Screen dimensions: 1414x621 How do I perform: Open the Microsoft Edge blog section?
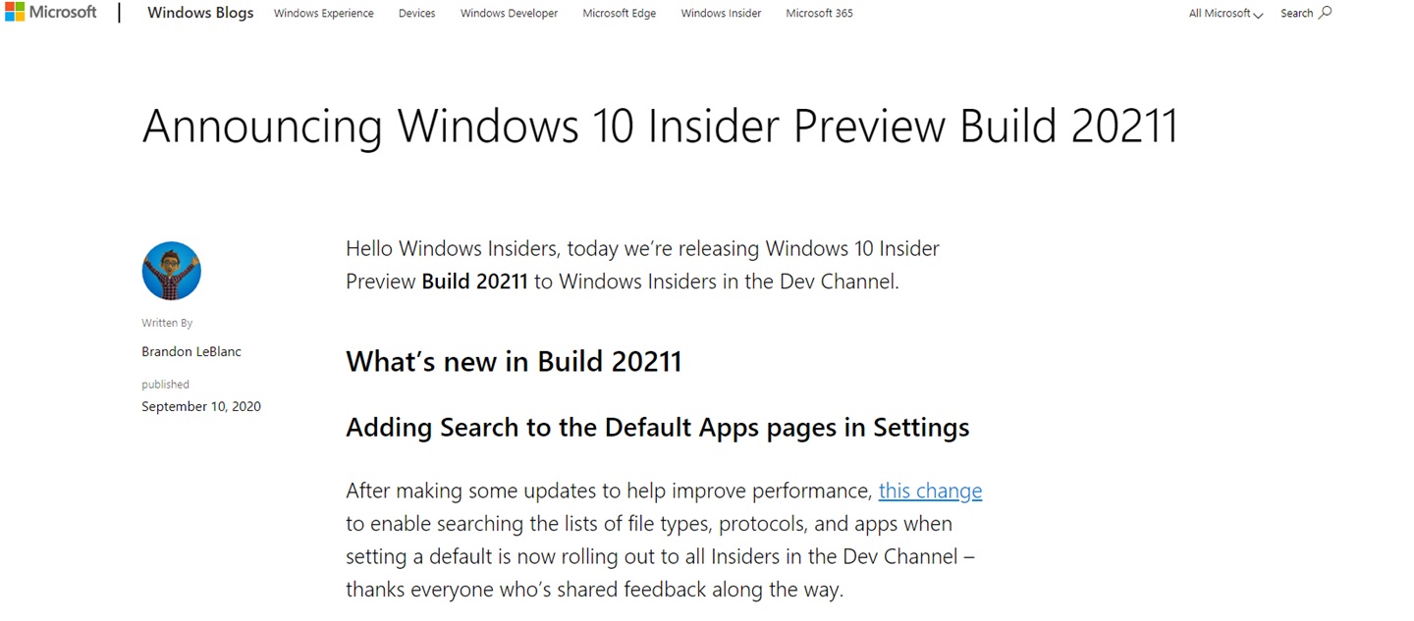click(619, 13)
